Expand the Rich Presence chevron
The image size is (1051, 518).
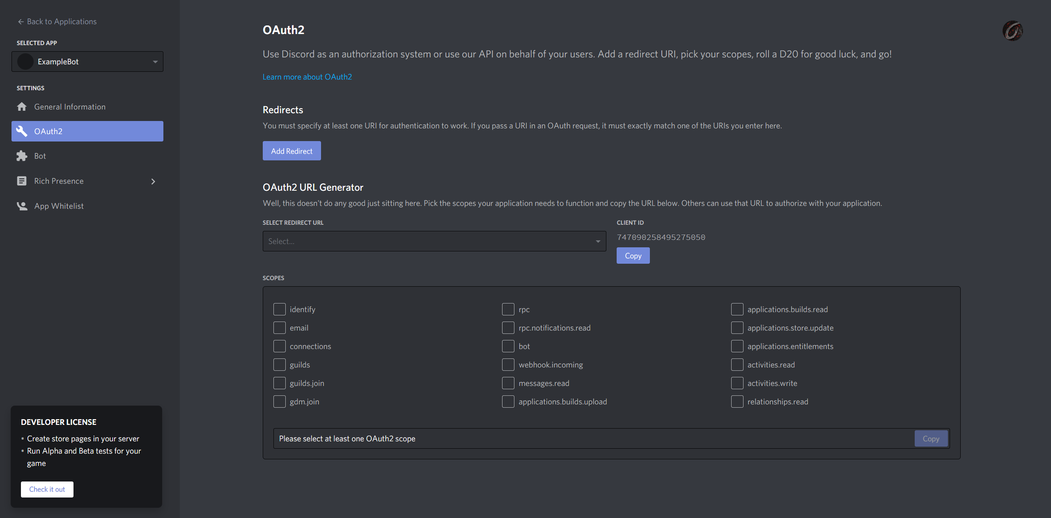[153, 181]
